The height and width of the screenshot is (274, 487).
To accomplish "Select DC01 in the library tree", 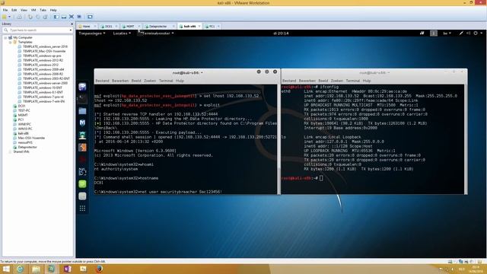I will click(x=21, y=106).
